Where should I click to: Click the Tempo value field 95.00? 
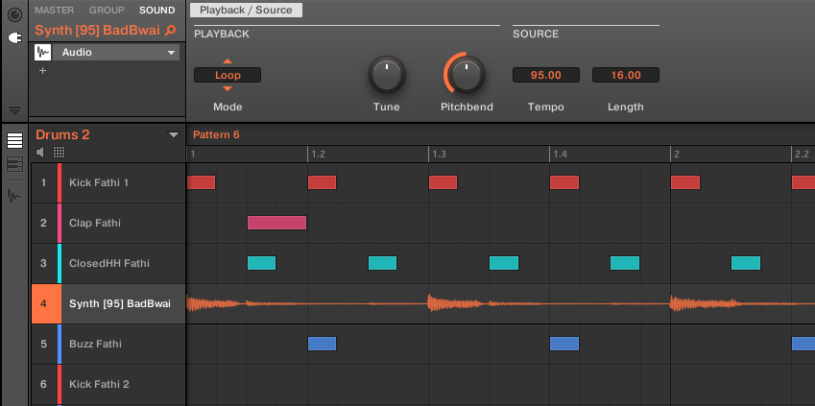(545, 75)
